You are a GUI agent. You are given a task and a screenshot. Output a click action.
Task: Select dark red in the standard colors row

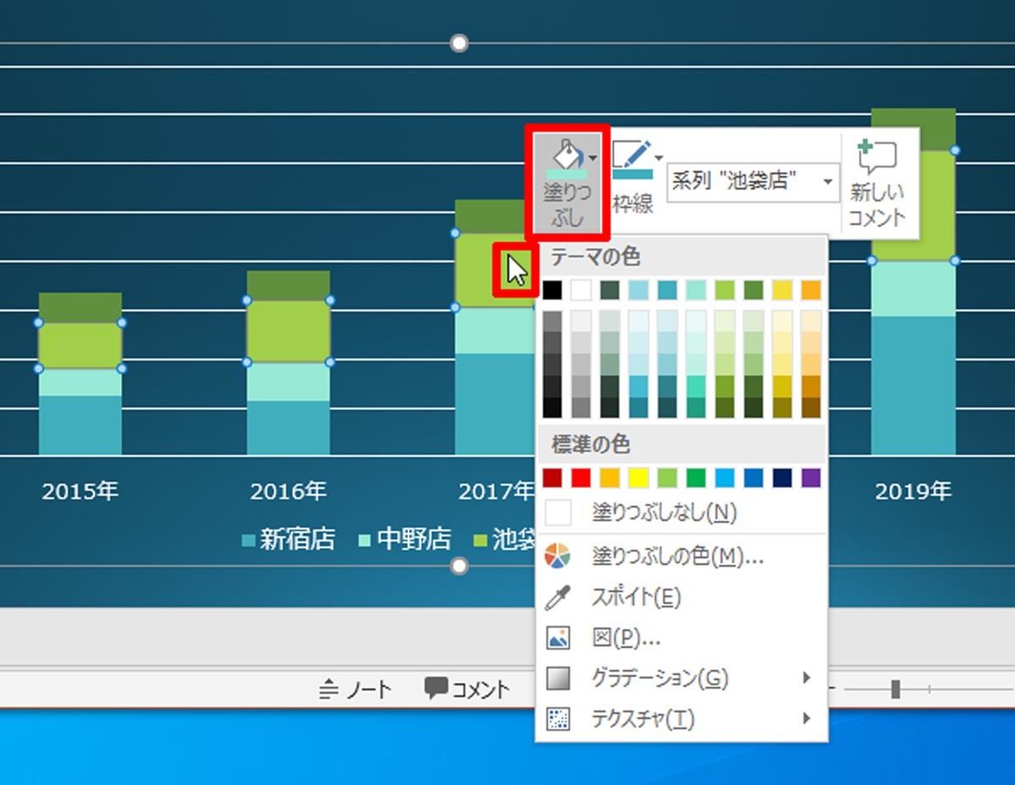[x=552, y=478]
